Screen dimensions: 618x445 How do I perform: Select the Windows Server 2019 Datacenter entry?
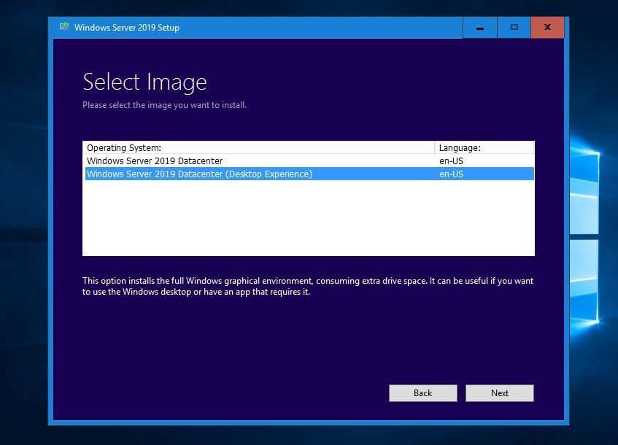155,160
